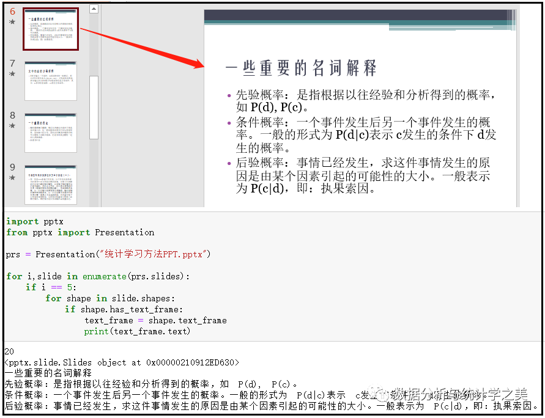Select slide 7 thumbnail
545x418 pixels.
click(x=51, y=81)
